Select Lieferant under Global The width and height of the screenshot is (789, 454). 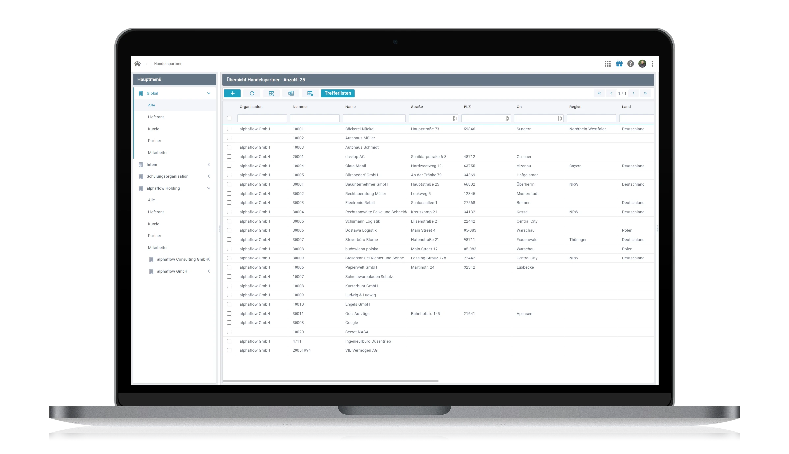[156, 117]
